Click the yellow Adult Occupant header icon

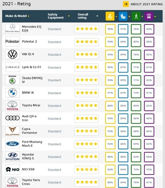[x=110, y=16]
